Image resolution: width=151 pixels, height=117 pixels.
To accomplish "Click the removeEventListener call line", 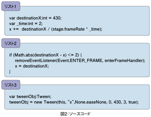I will coord(80,61).
